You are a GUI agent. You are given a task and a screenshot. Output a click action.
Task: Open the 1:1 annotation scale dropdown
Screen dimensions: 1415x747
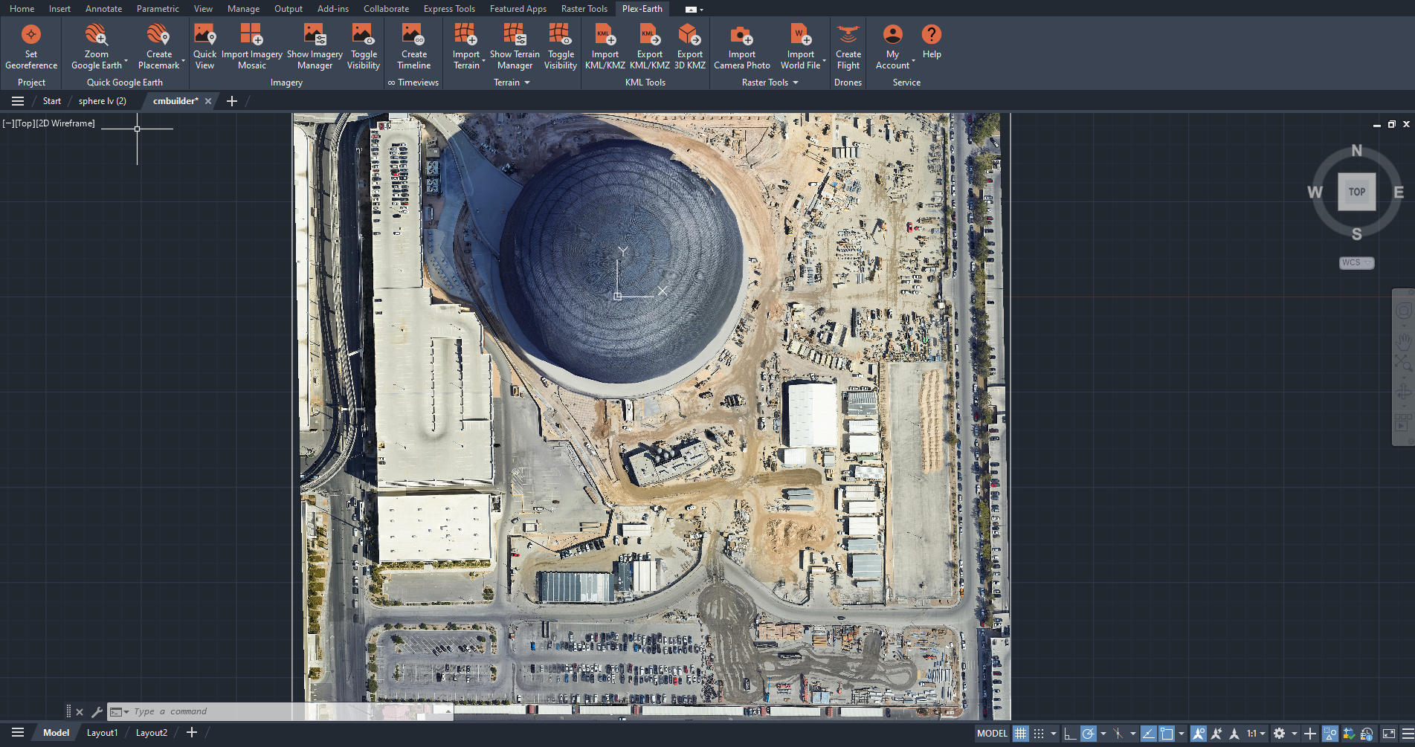(x=1255, y=733)
